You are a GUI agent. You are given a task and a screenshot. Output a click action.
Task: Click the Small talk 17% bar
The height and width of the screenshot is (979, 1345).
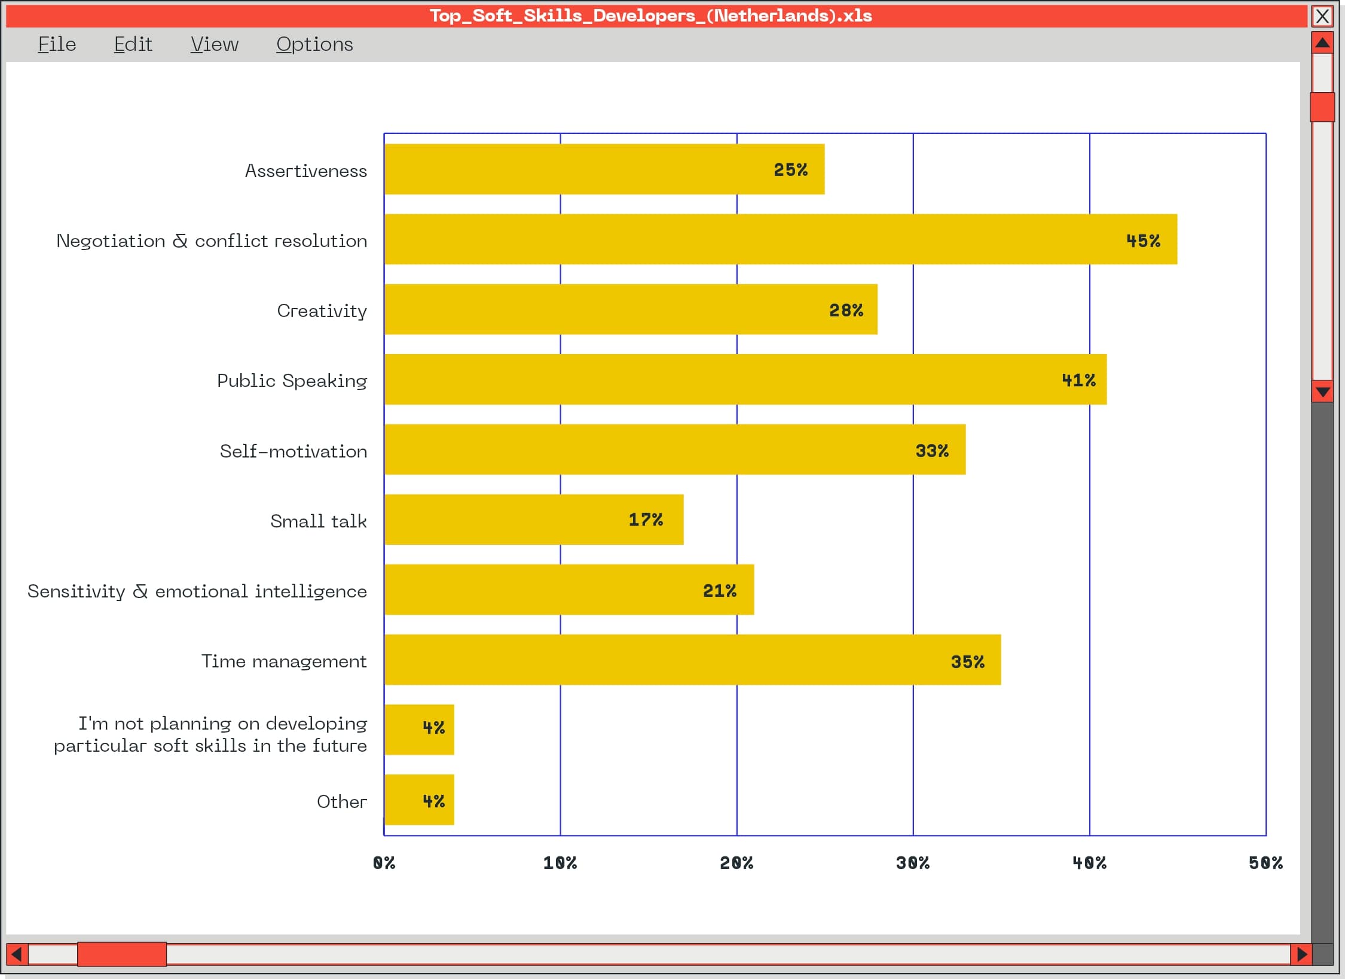tap(534, 520)
